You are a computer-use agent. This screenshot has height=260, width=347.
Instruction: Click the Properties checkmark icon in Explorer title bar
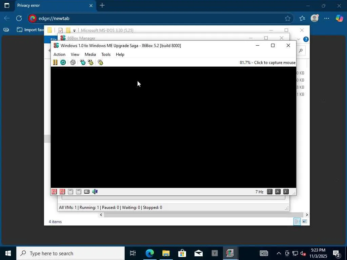click(61, 30)
